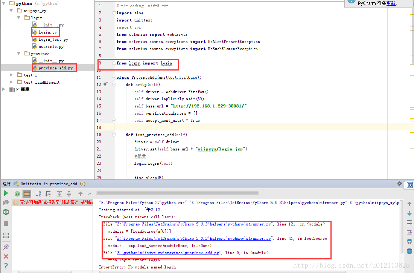The image size is (414, 273).
Task: Click line number 9 in the gutter
Action: click(x=100, y=63)
